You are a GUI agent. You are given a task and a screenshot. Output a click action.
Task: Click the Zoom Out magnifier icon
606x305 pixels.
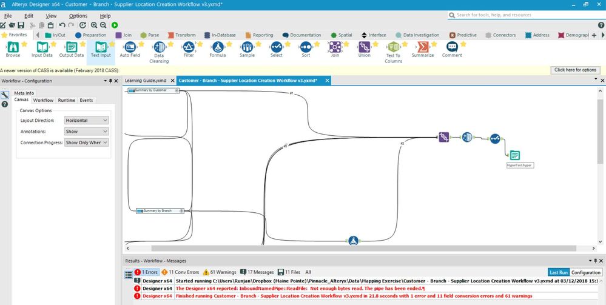tap(103, 25)
